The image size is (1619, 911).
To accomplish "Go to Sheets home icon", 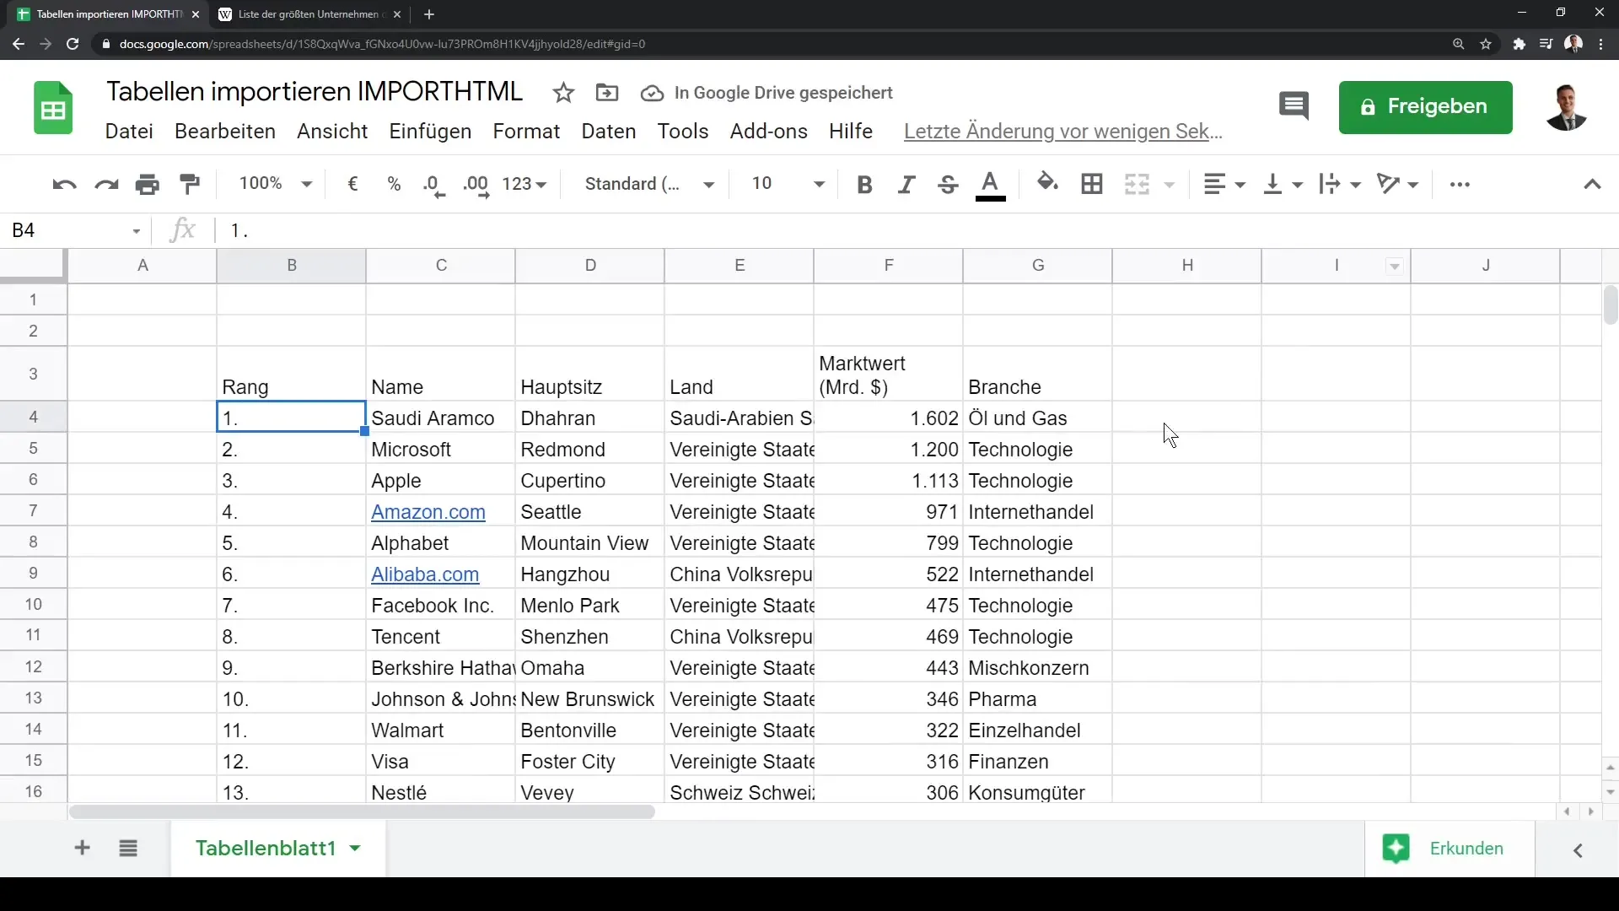I will (53, 108).
